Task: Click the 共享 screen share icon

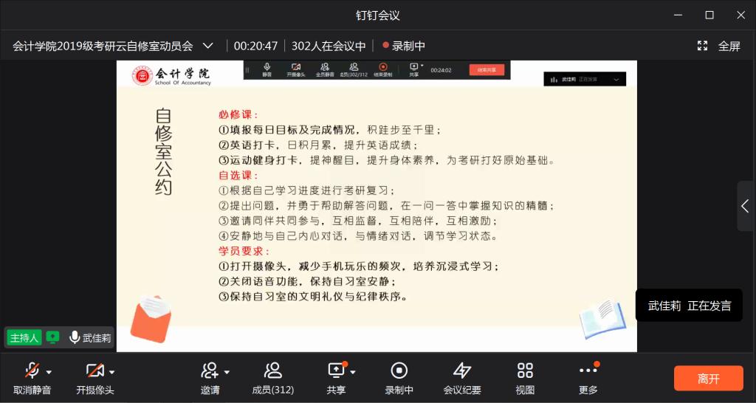Action: click(x=336, y=371)
